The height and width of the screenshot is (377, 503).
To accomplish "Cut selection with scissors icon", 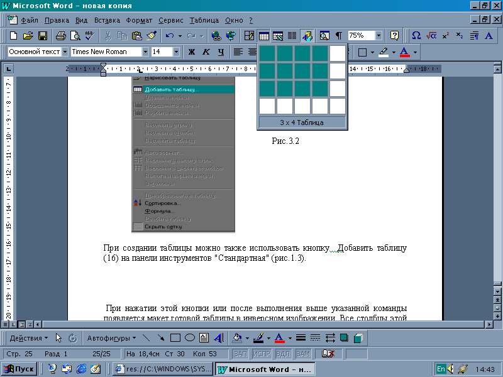I will click(108, 36).
